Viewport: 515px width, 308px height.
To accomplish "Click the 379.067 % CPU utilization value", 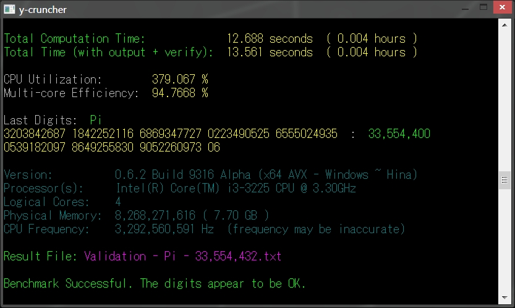I will 180,80.
